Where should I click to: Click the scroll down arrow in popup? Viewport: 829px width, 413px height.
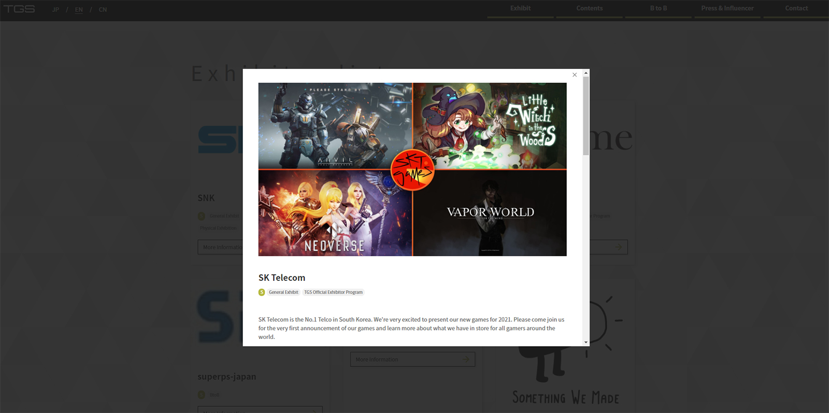pyautogui.click(x=586, y=342)
